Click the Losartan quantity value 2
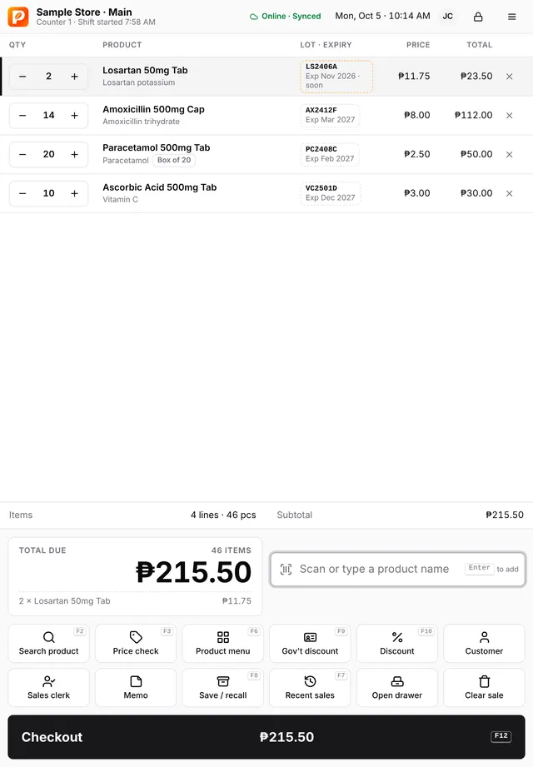533x767 pixels. tap(48, 77)
